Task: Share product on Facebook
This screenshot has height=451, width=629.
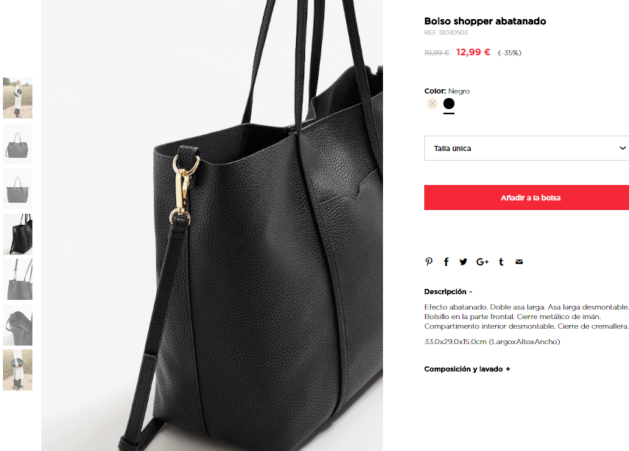Action: 446,262
